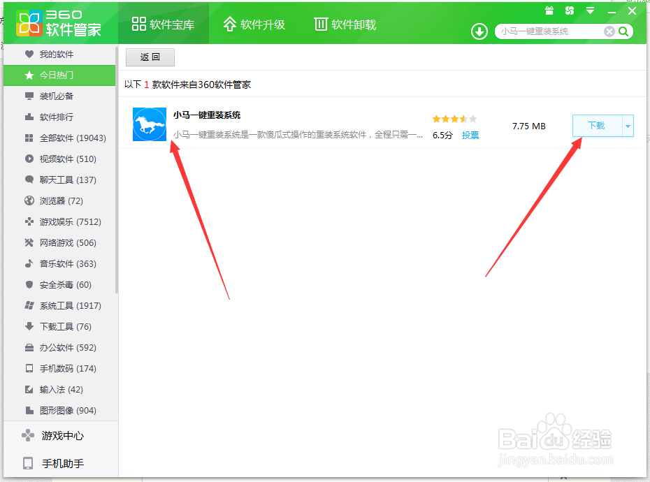This screenshot has height=482, width=650.
Task: Click the grid icon beside 全部软件
Action: click(29, 138)
